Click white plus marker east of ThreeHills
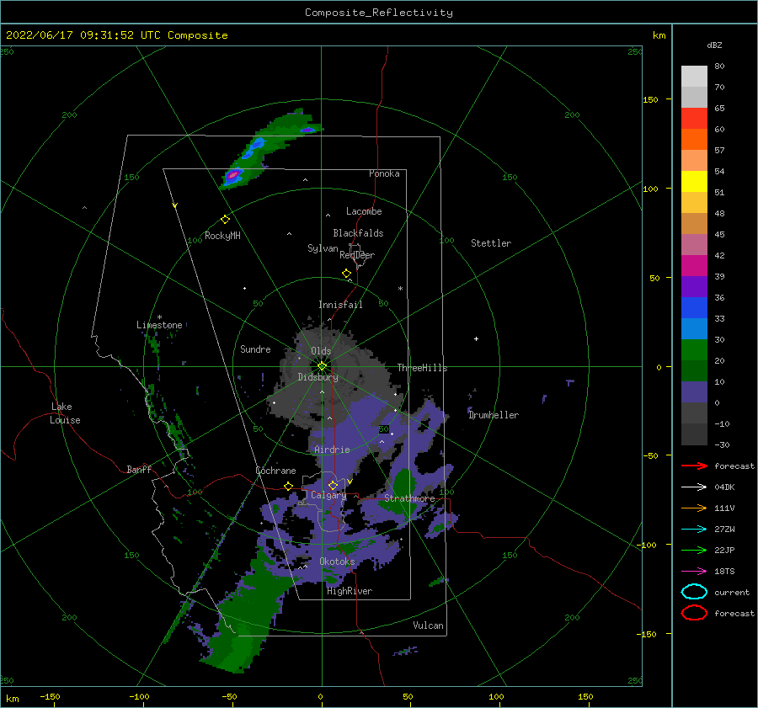This screenshot has height=708, width=758. coord(476,338)
